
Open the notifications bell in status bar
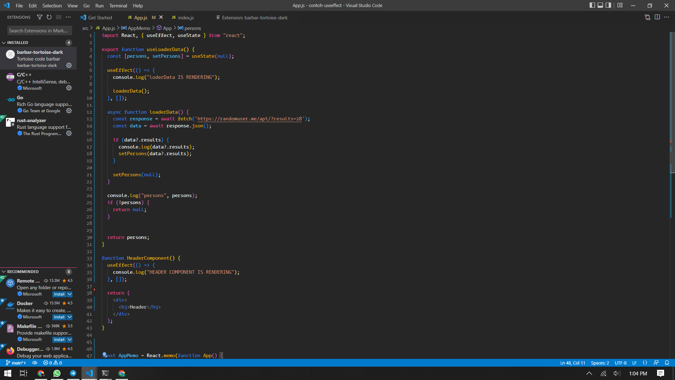click(667, 363)
